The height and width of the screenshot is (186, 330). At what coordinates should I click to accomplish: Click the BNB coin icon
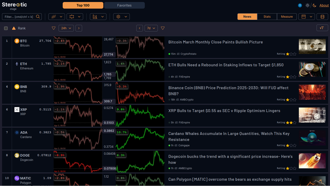point(17,87)
